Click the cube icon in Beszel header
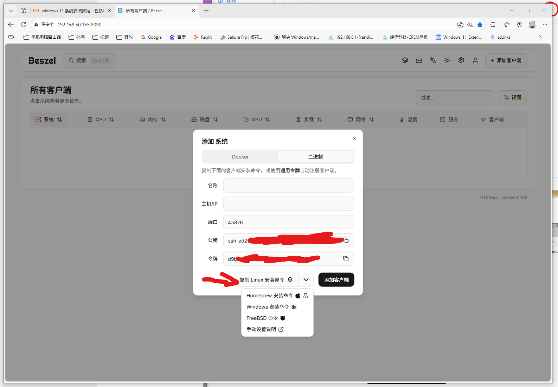558x387 pixels. [405, 60]
